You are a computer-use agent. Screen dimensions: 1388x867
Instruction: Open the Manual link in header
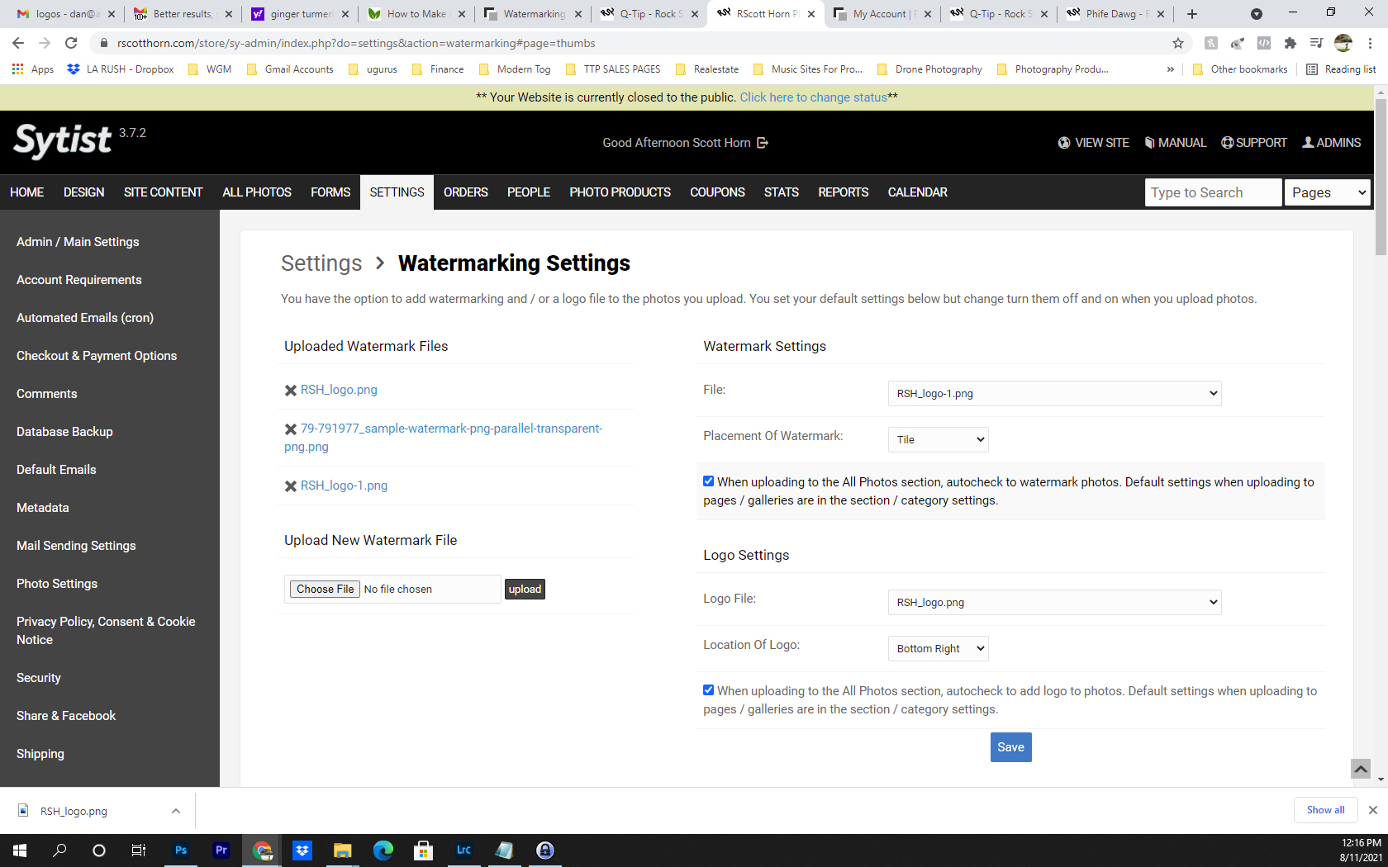click(1175, 143)
